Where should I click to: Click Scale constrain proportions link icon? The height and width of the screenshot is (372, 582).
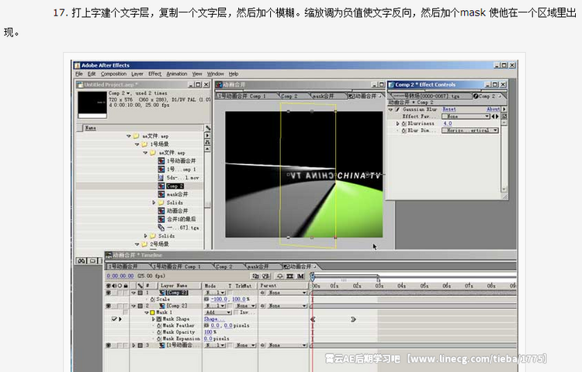206,299
